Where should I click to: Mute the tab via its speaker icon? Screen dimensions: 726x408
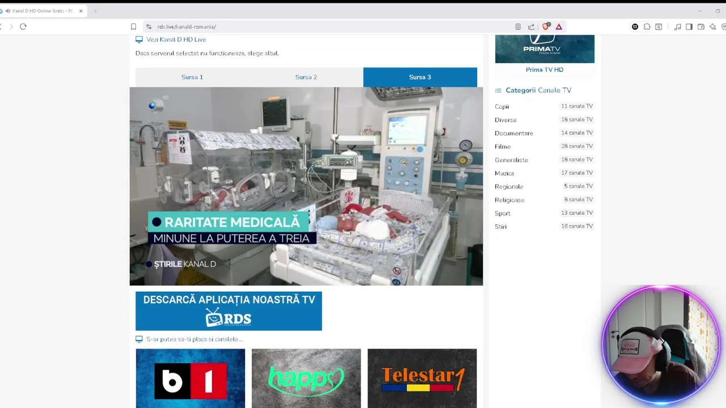point(8,11)
